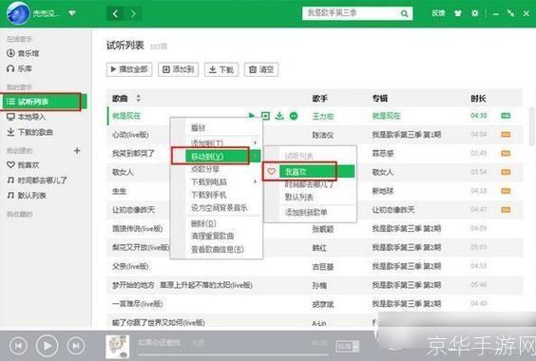Click the artist 孙楠
The height and width of the screenshot is (361, 536).
click(319, 285)
